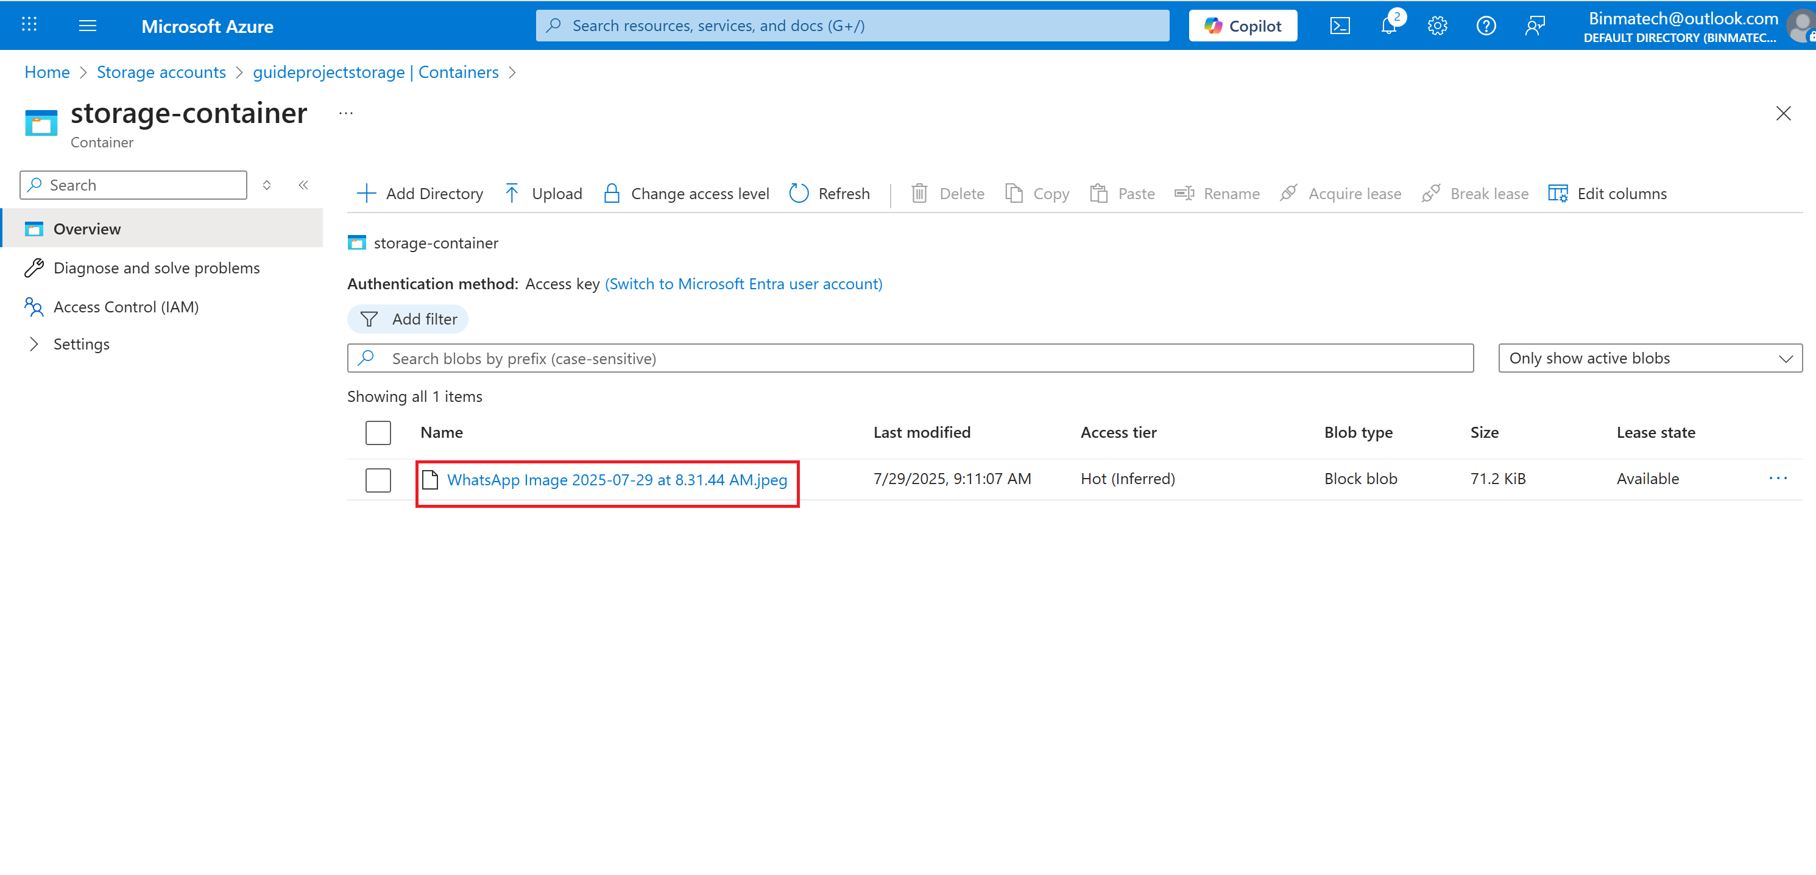Click the feedback icon in header
The image size is (1816, 875).
[x=1535, y=26]
